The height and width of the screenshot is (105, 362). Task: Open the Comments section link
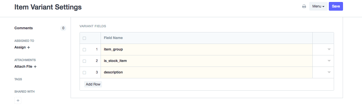[24, 28]
